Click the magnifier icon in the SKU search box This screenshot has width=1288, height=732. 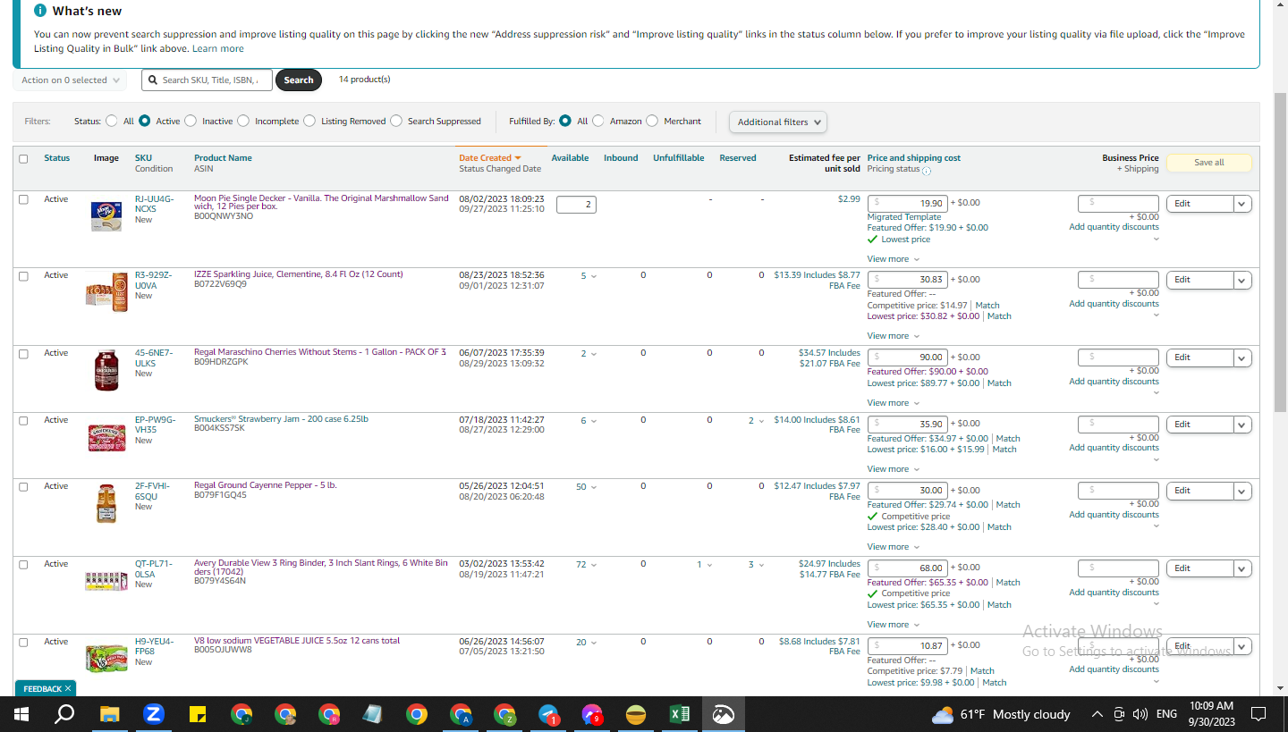152,80
